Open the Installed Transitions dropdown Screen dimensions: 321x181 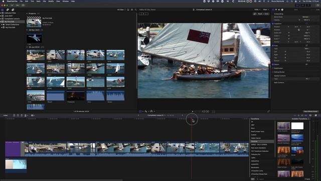coord(300,119)
